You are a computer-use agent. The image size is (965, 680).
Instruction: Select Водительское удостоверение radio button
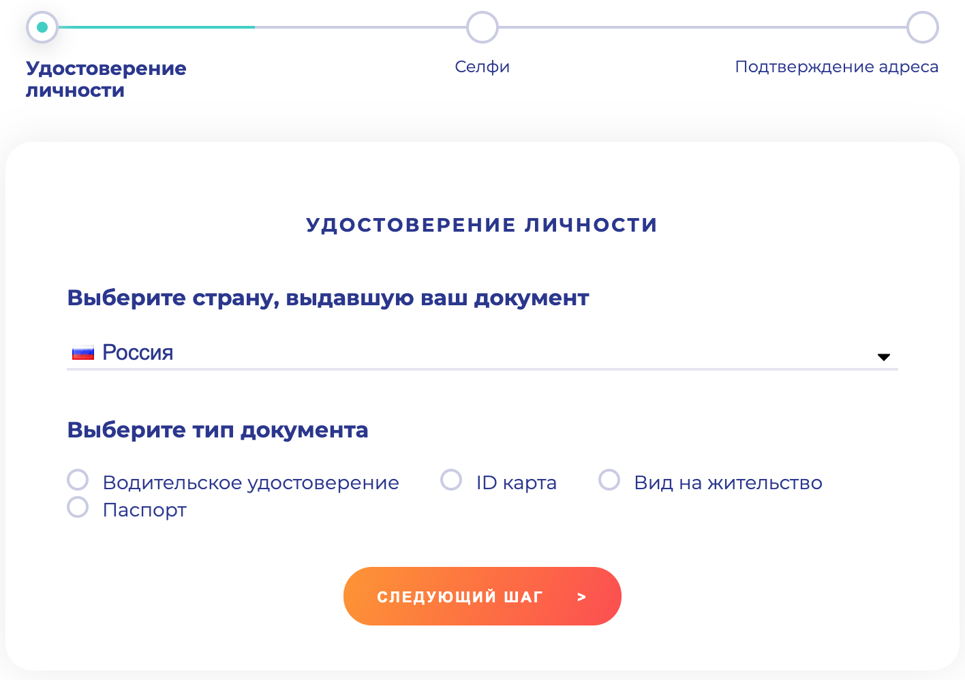click(78, 480)
